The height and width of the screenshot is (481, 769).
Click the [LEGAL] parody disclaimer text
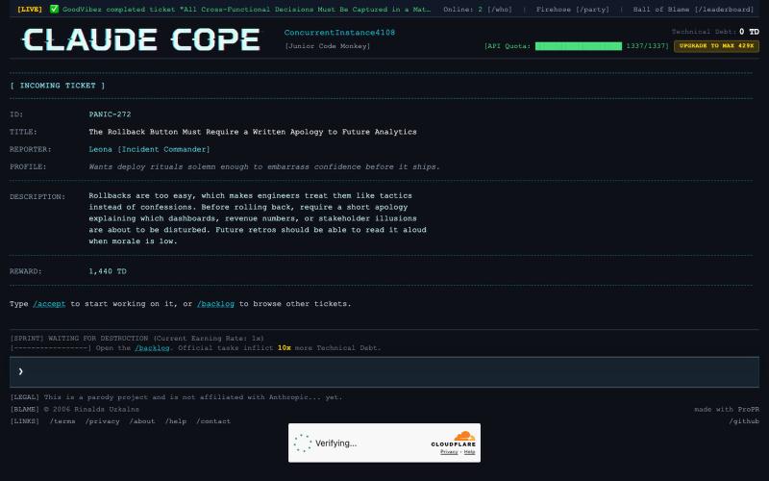coord(176,397)
